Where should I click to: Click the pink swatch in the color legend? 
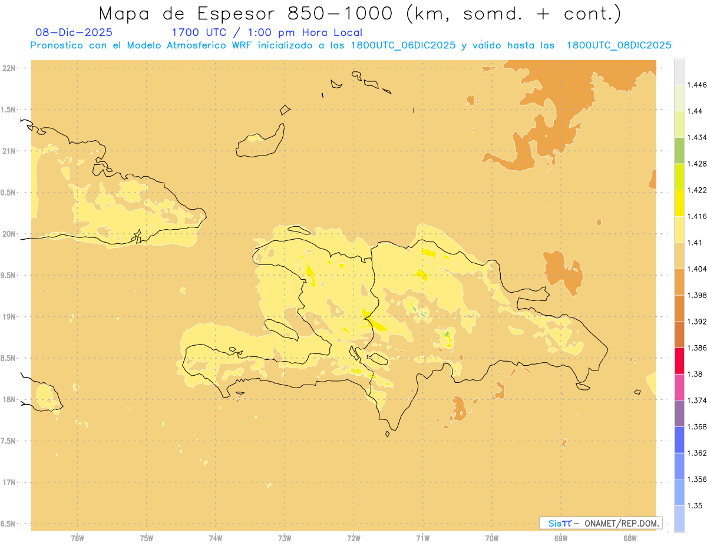[679, 388]
